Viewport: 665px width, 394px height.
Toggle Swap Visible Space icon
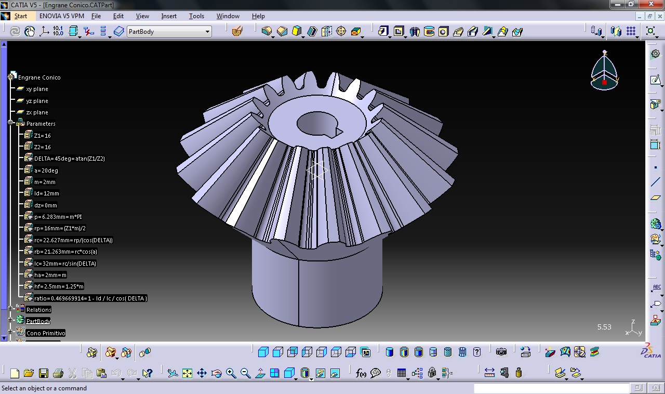click(x=335, y=373)
